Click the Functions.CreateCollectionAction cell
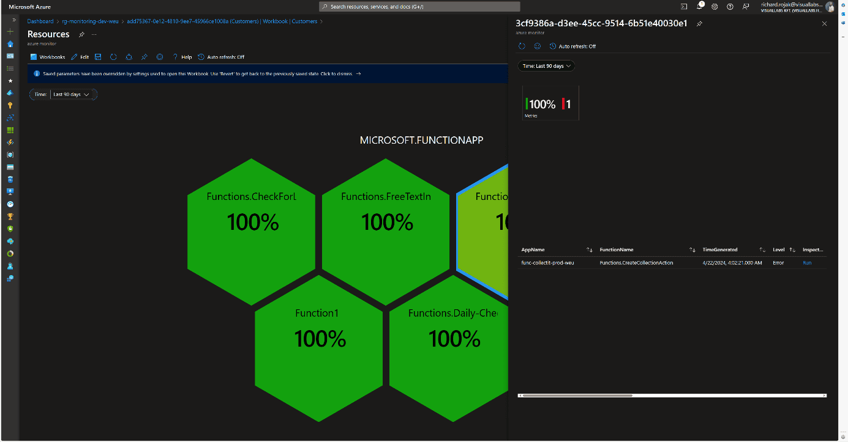The width and height of the screenshot is (848, 442). click(x=636, y=263)
